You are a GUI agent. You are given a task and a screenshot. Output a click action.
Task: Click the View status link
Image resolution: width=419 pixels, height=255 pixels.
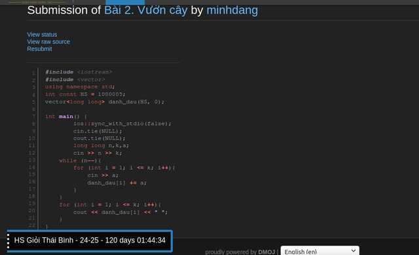tap(42, 35)
